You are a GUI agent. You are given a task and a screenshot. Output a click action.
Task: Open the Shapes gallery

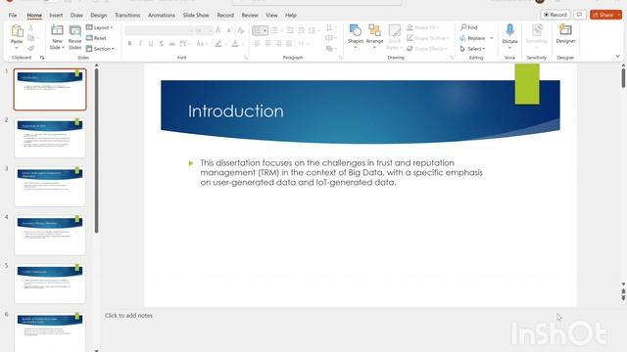click(355, 36)
